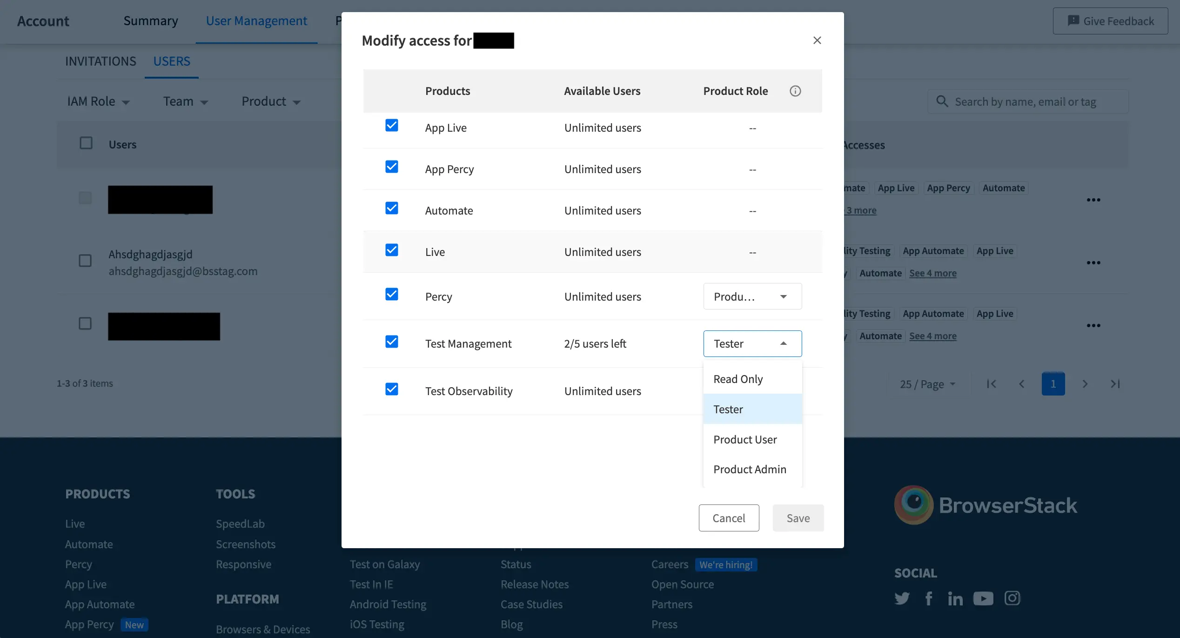Expand the IAM Role filter
The height and width of the screenshot is (638, 1180).
click(98, 101)
